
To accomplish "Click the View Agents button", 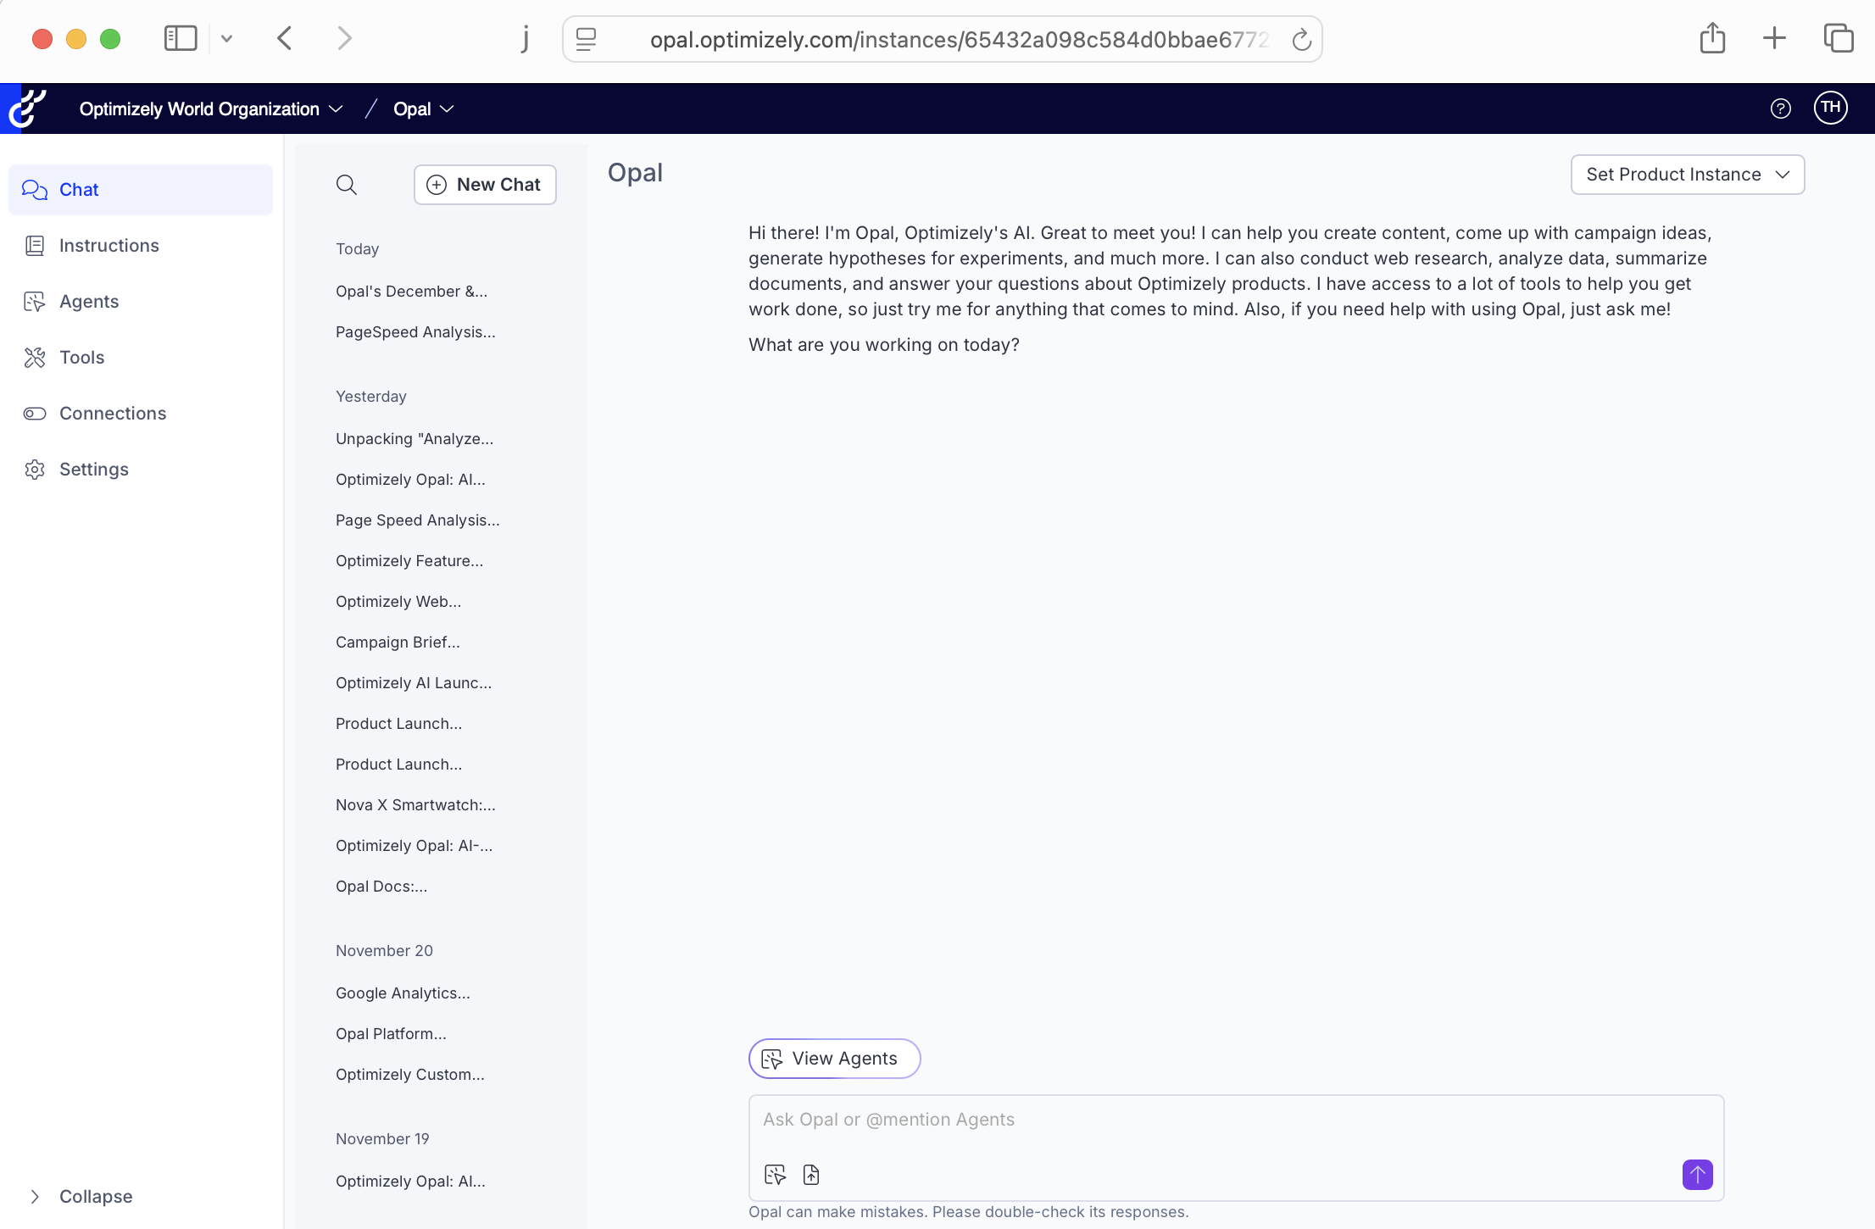I will click(x=834, y=1059).
